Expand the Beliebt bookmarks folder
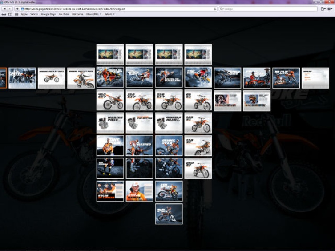This screenshot has width=335, height=251. coord(109,14)
